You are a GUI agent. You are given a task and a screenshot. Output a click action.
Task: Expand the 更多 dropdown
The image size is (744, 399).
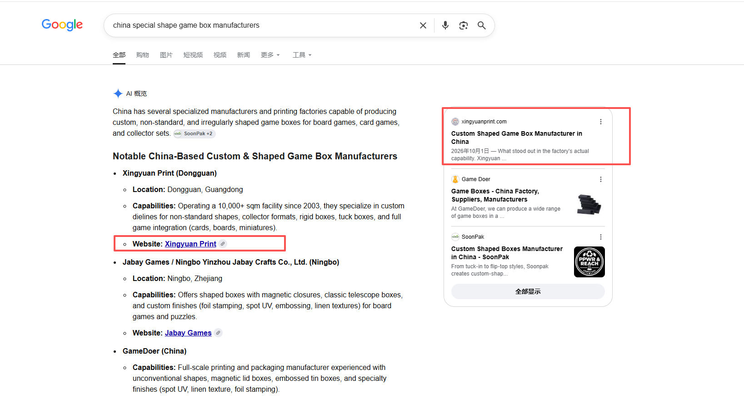270,55
